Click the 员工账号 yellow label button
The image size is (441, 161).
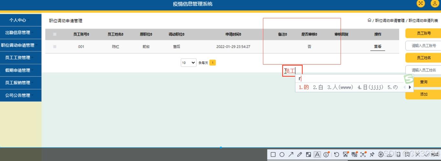pos(423,33)
